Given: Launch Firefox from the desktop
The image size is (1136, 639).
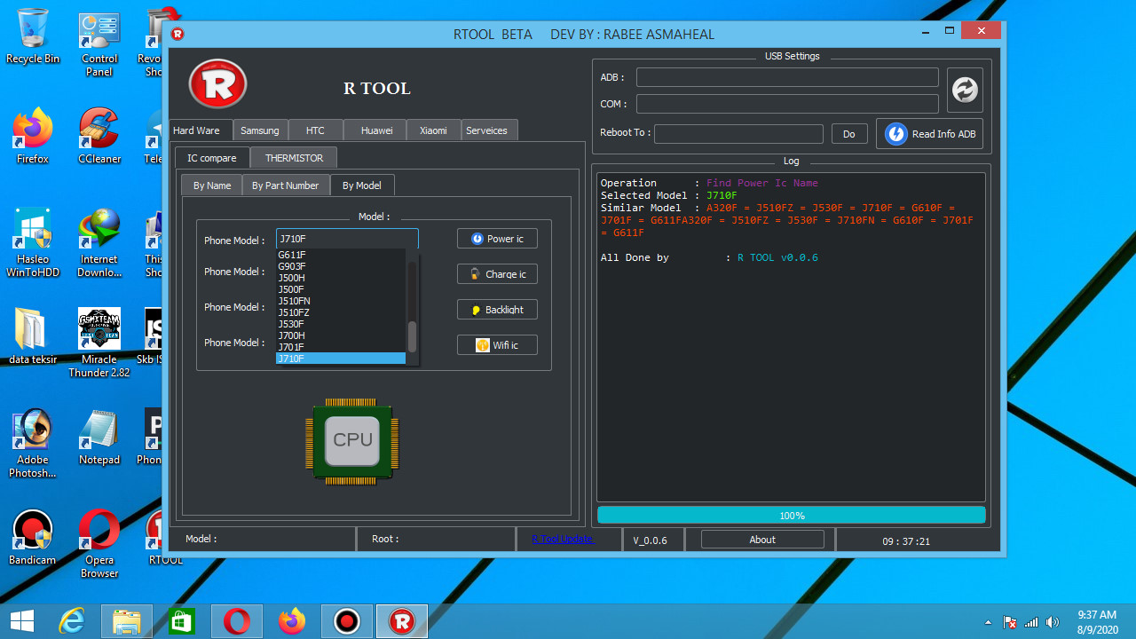Looking at the screenshot, I should [33, 137].
